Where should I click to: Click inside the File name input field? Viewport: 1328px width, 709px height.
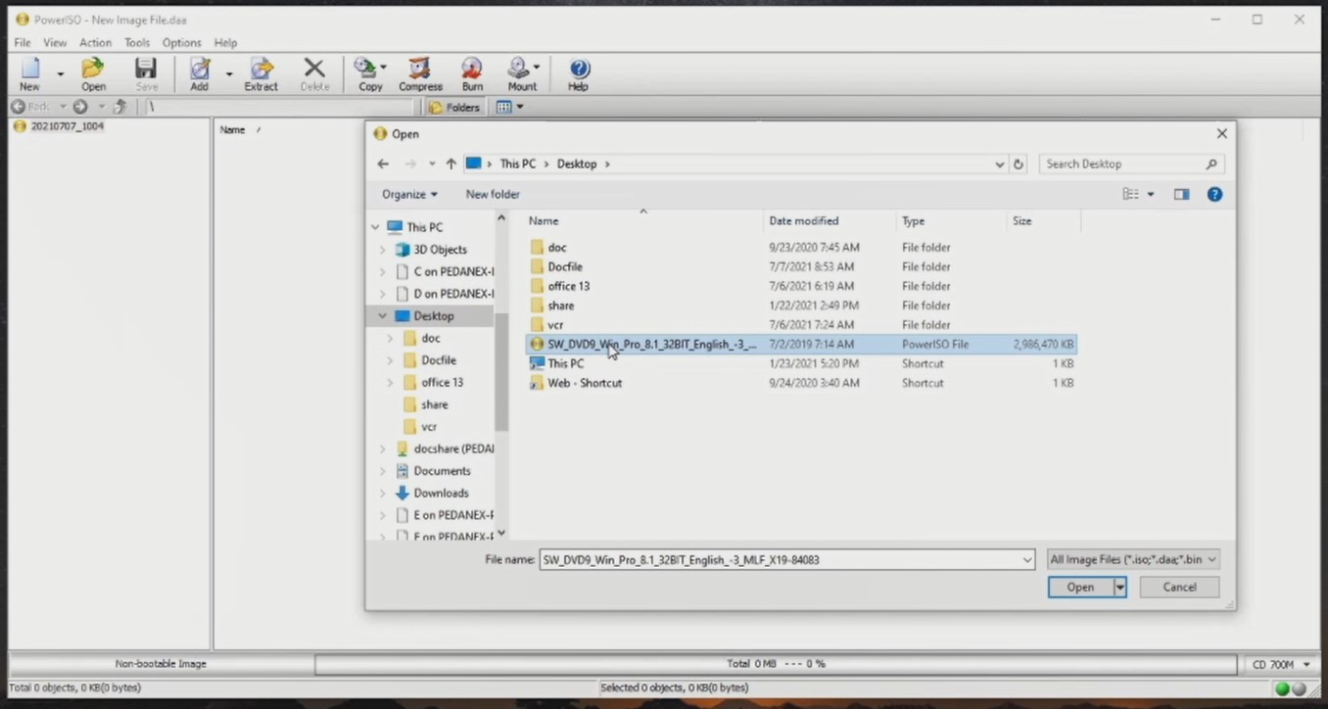pos(783,559)
